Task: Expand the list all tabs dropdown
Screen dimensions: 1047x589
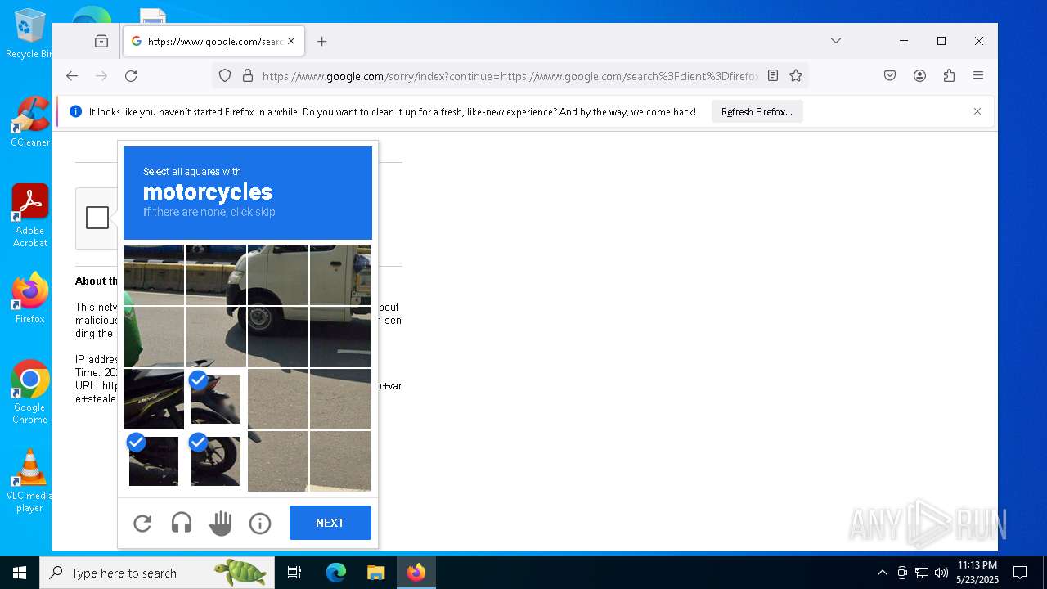Action: [x=836, y=41]
